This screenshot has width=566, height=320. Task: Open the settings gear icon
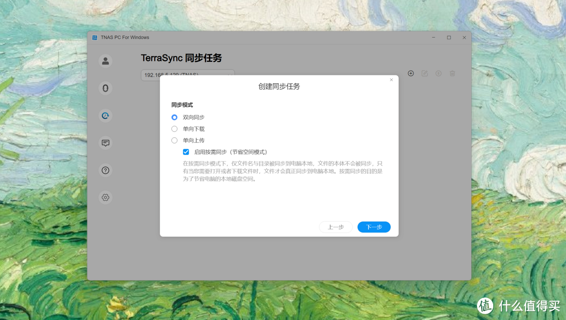[105, 197]
